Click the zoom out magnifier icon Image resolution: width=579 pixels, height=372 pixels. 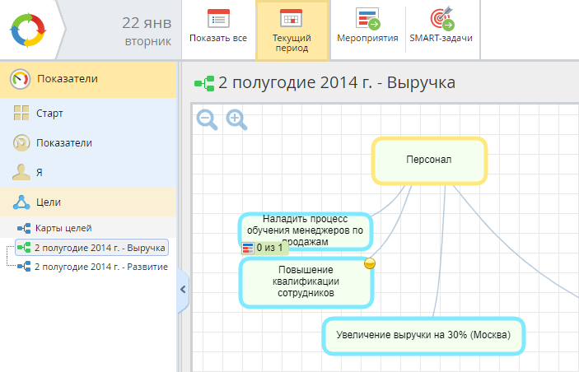pos(208,120)
